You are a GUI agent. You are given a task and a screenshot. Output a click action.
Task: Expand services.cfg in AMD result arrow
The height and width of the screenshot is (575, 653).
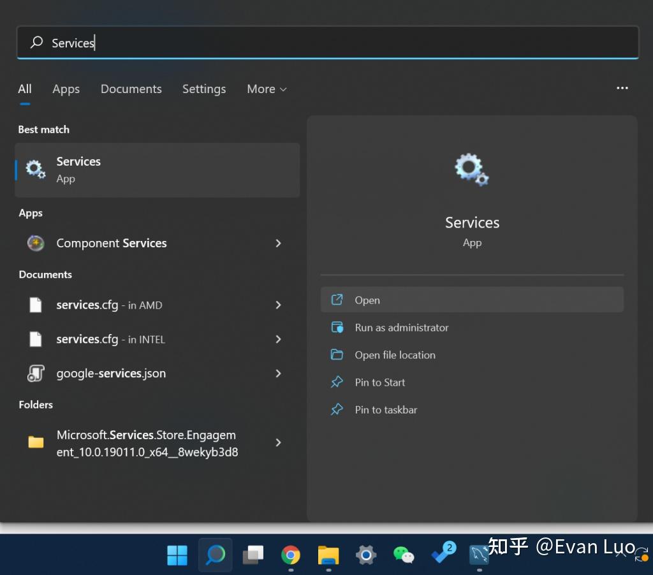278,305
